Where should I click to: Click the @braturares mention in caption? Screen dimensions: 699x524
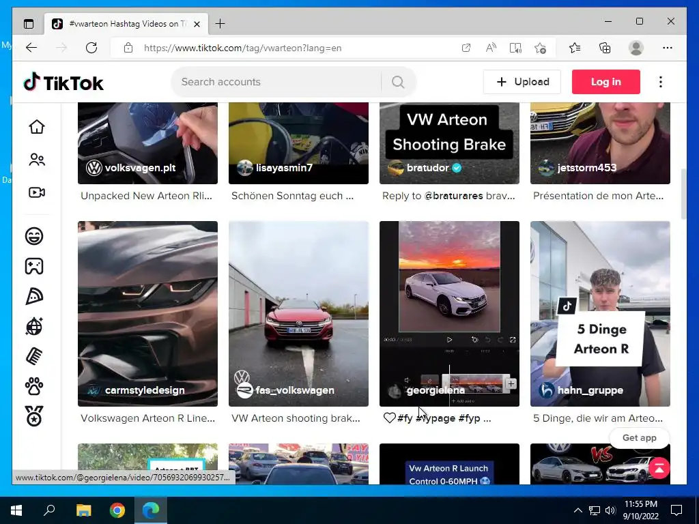click(453, 196)
